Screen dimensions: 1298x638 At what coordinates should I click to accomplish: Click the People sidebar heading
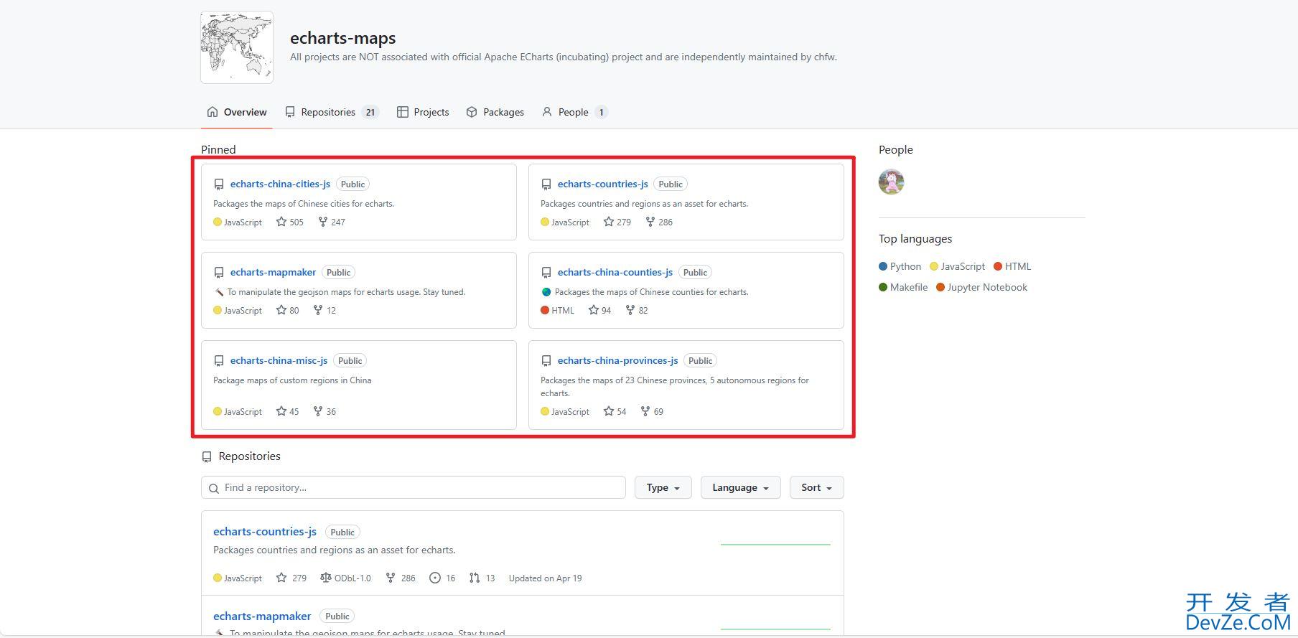click(896, 149)
